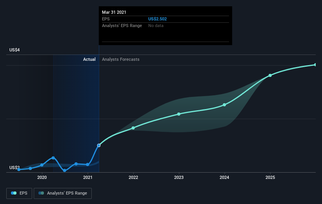Click the EPS legend color dot icon

click(14, 193)
